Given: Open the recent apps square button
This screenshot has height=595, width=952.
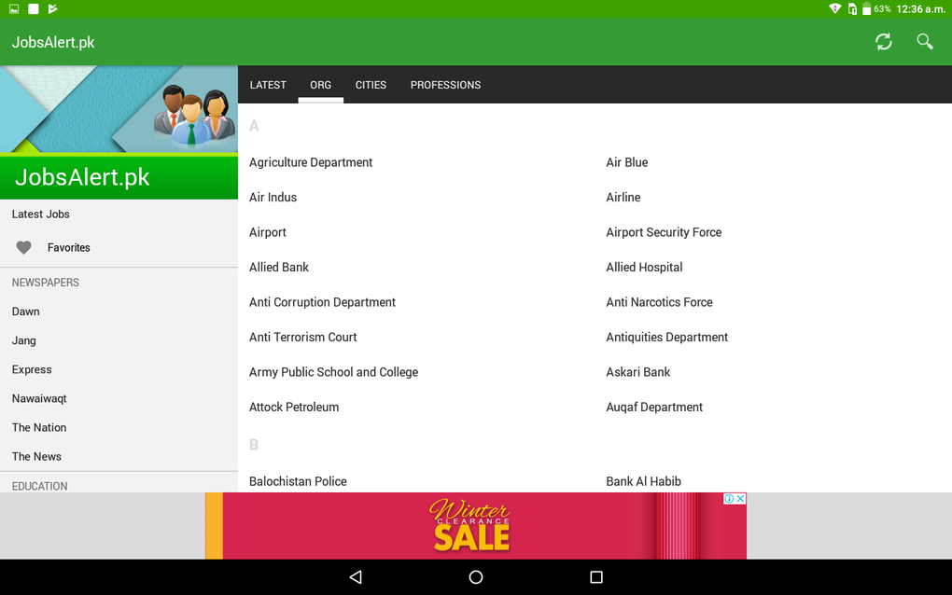Looking at the screenshot, I should click(596, 576).
